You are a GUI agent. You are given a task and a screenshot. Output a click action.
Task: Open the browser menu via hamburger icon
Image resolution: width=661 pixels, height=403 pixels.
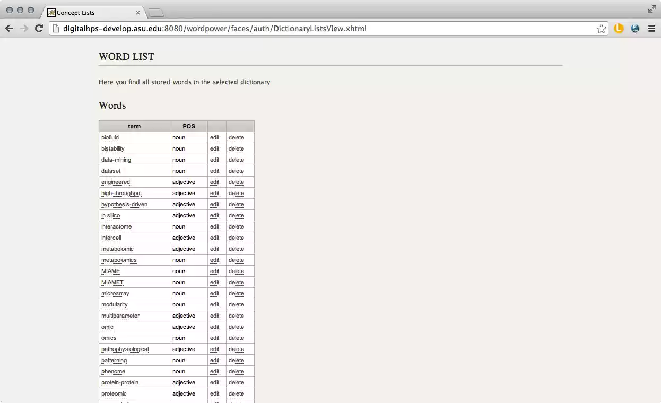click(651, 28)
